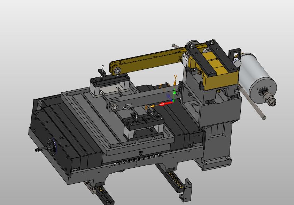Select the long gray rod beside the motor

tap(253, 103)
